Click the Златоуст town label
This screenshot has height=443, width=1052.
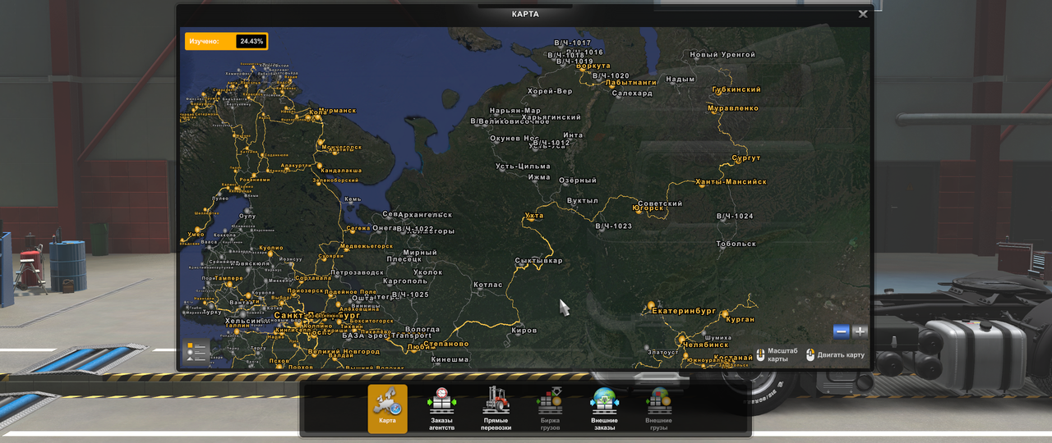[663, 353]
